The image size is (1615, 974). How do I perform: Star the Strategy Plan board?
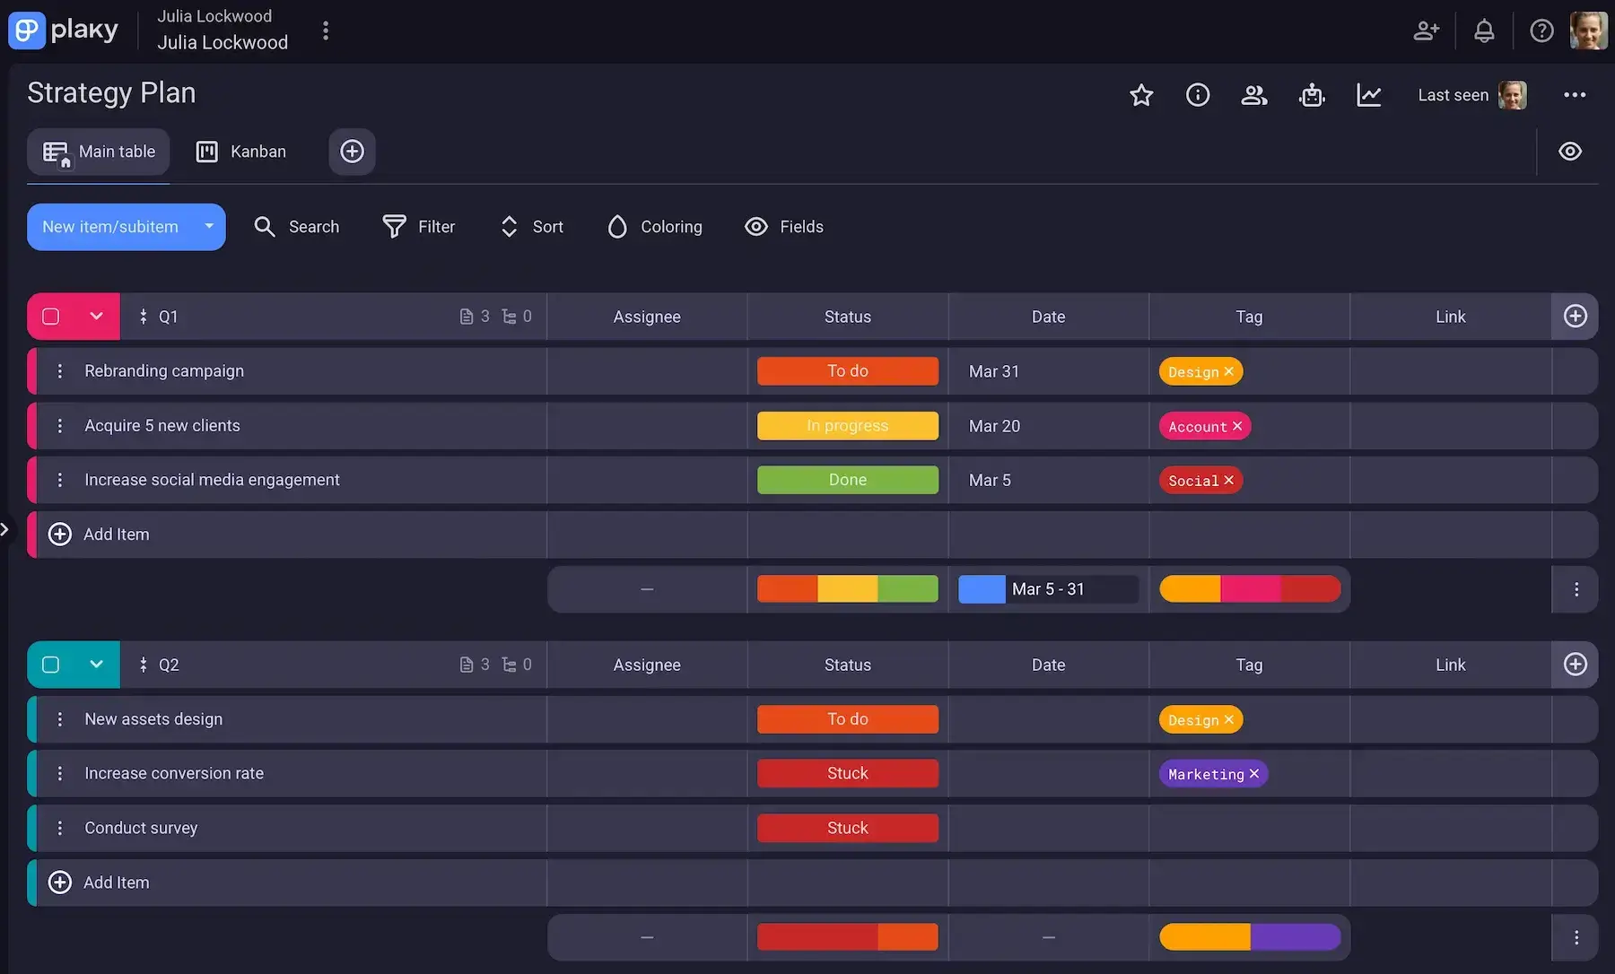(1140, 94)
